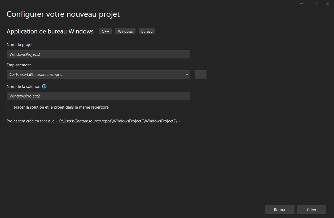Go back with the Retour button
The width and height of the screenshot is (334, 218).
[x=280, y=210]
